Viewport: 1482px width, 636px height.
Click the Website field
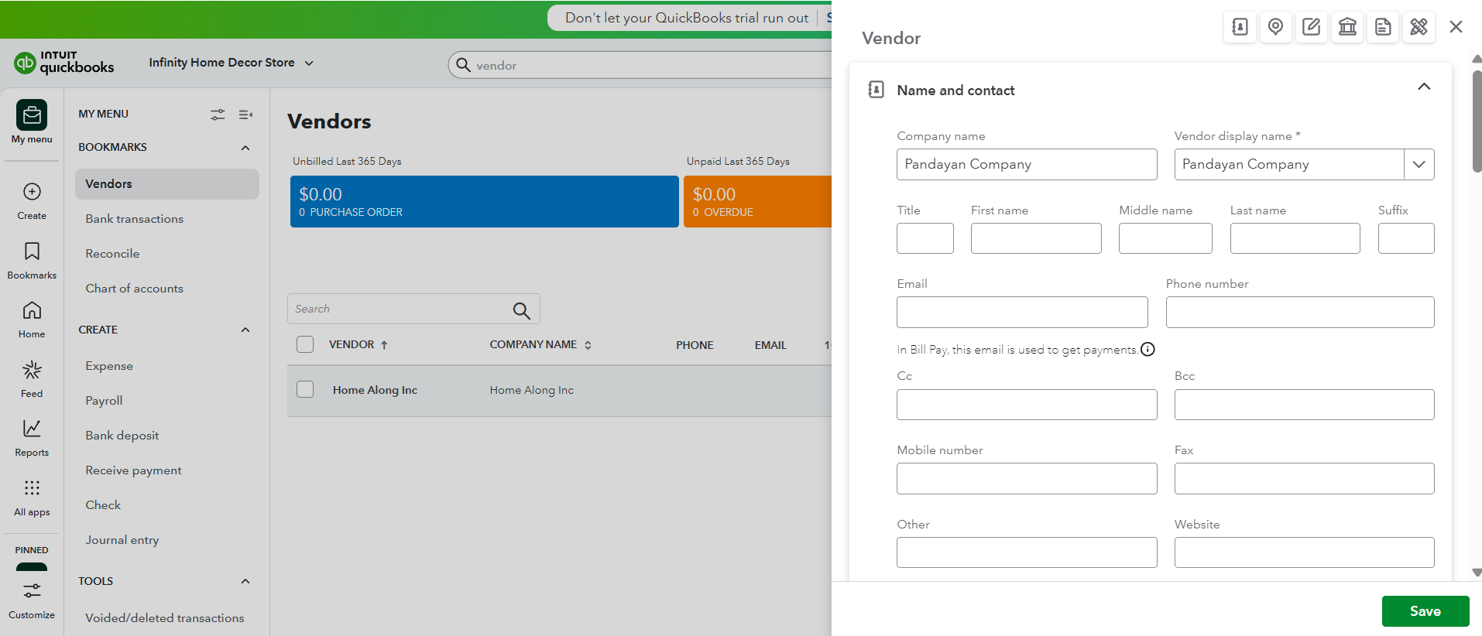click(1304, 552)
